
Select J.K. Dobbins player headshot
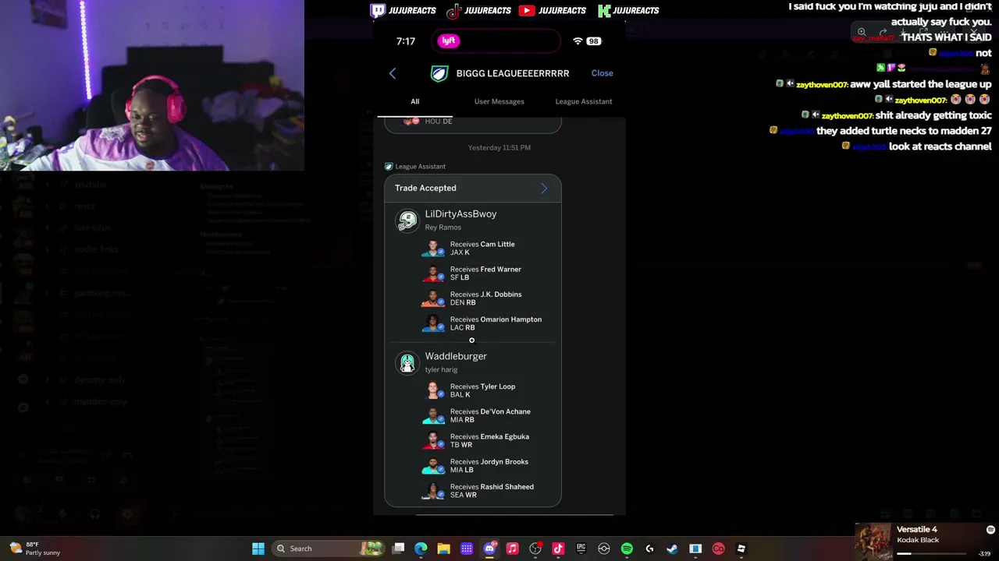click(433, 298)
